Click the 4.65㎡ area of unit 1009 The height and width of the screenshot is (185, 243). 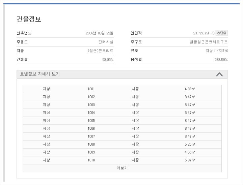tap(190, 152)
